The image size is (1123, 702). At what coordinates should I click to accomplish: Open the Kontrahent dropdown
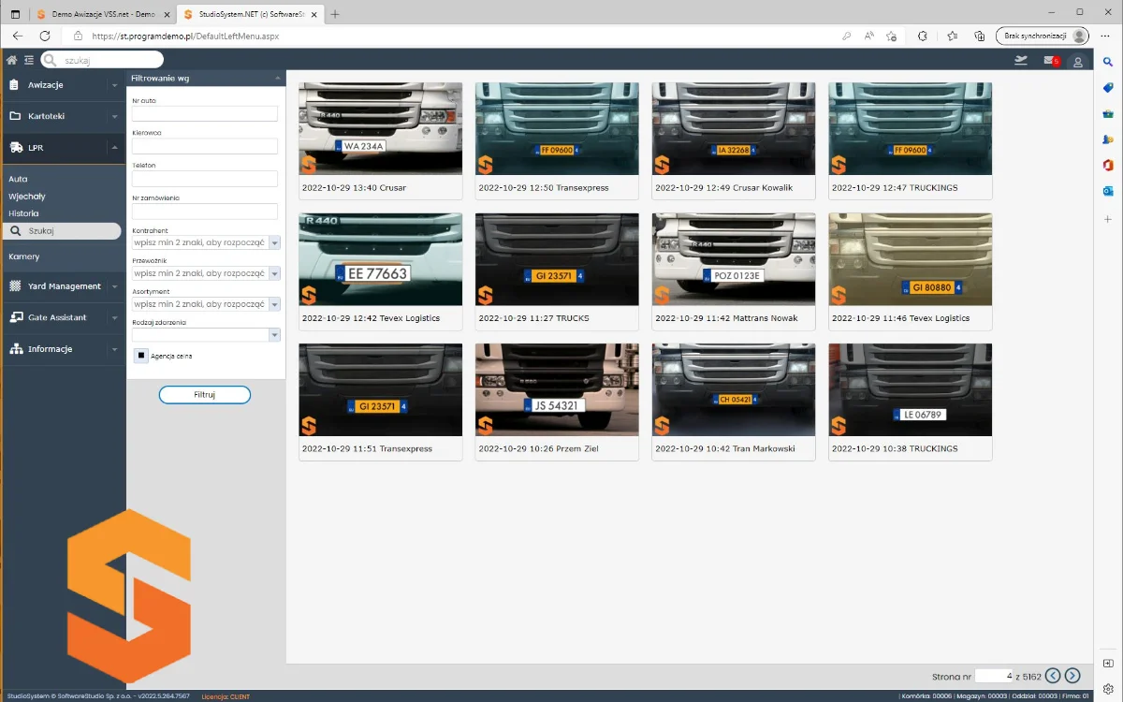tap(274, 242)
